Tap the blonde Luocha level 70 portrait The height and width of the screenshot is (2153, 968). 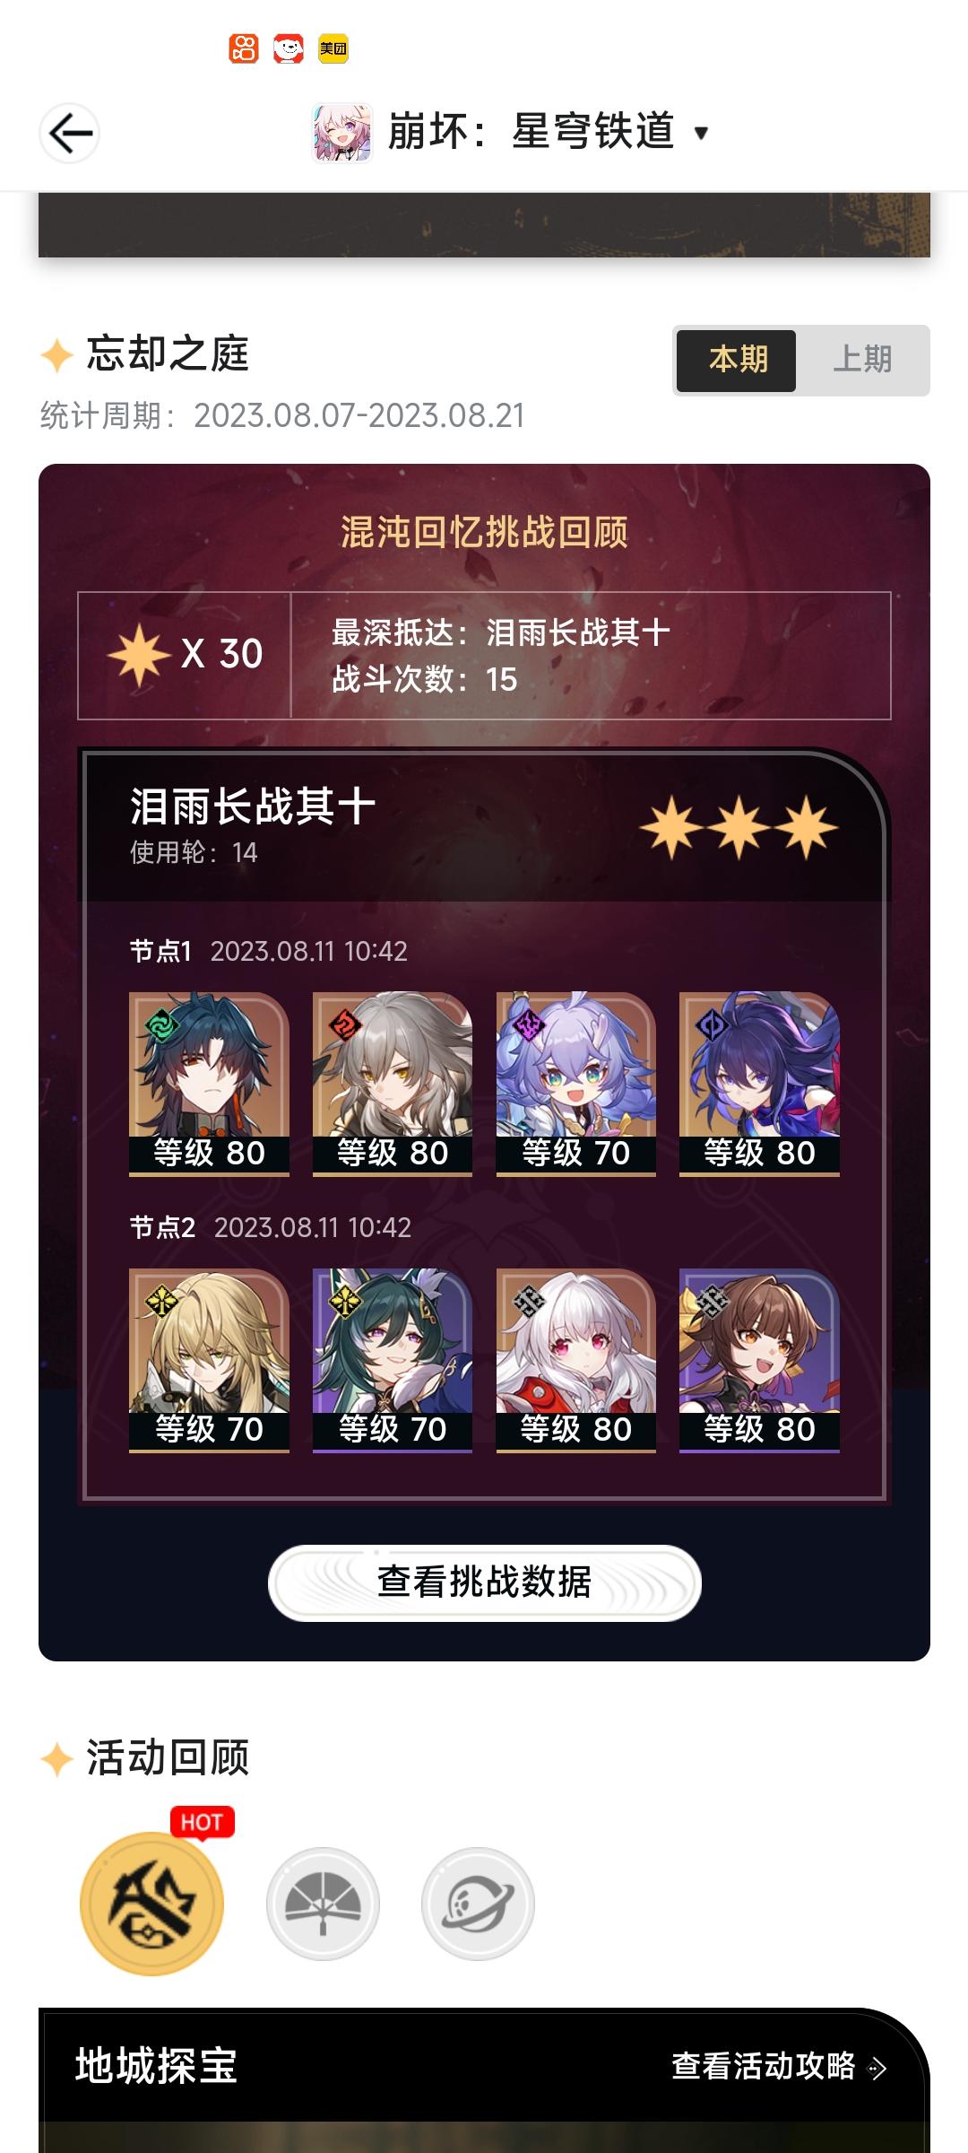point(209,1359)
